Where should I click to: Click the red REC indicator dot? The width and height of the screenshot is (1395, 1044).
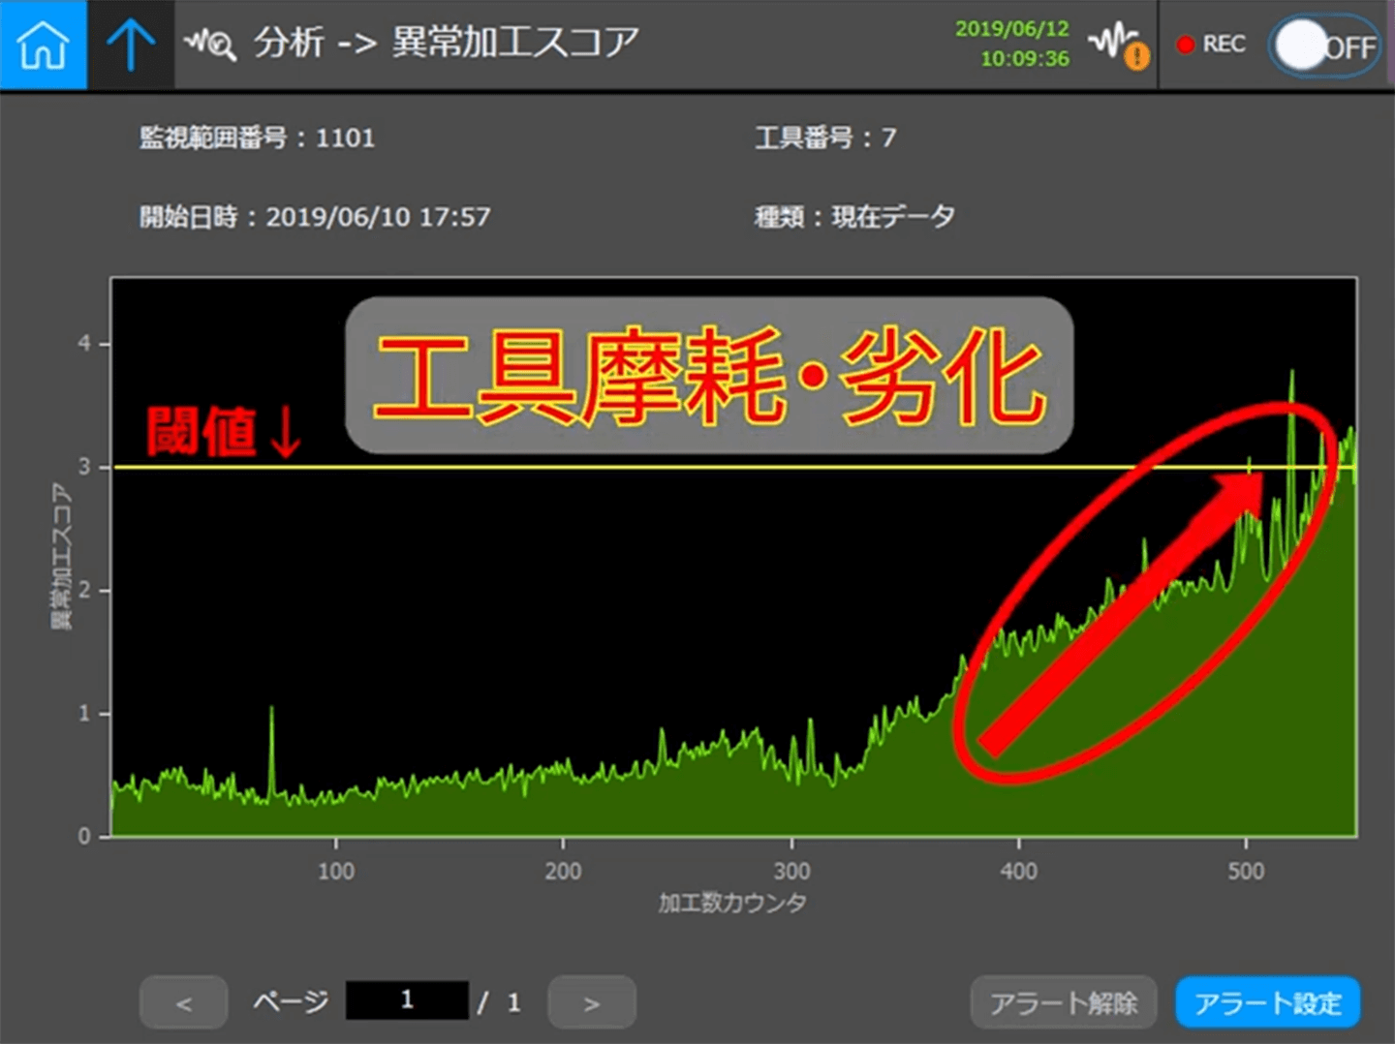coord(1185,45)
